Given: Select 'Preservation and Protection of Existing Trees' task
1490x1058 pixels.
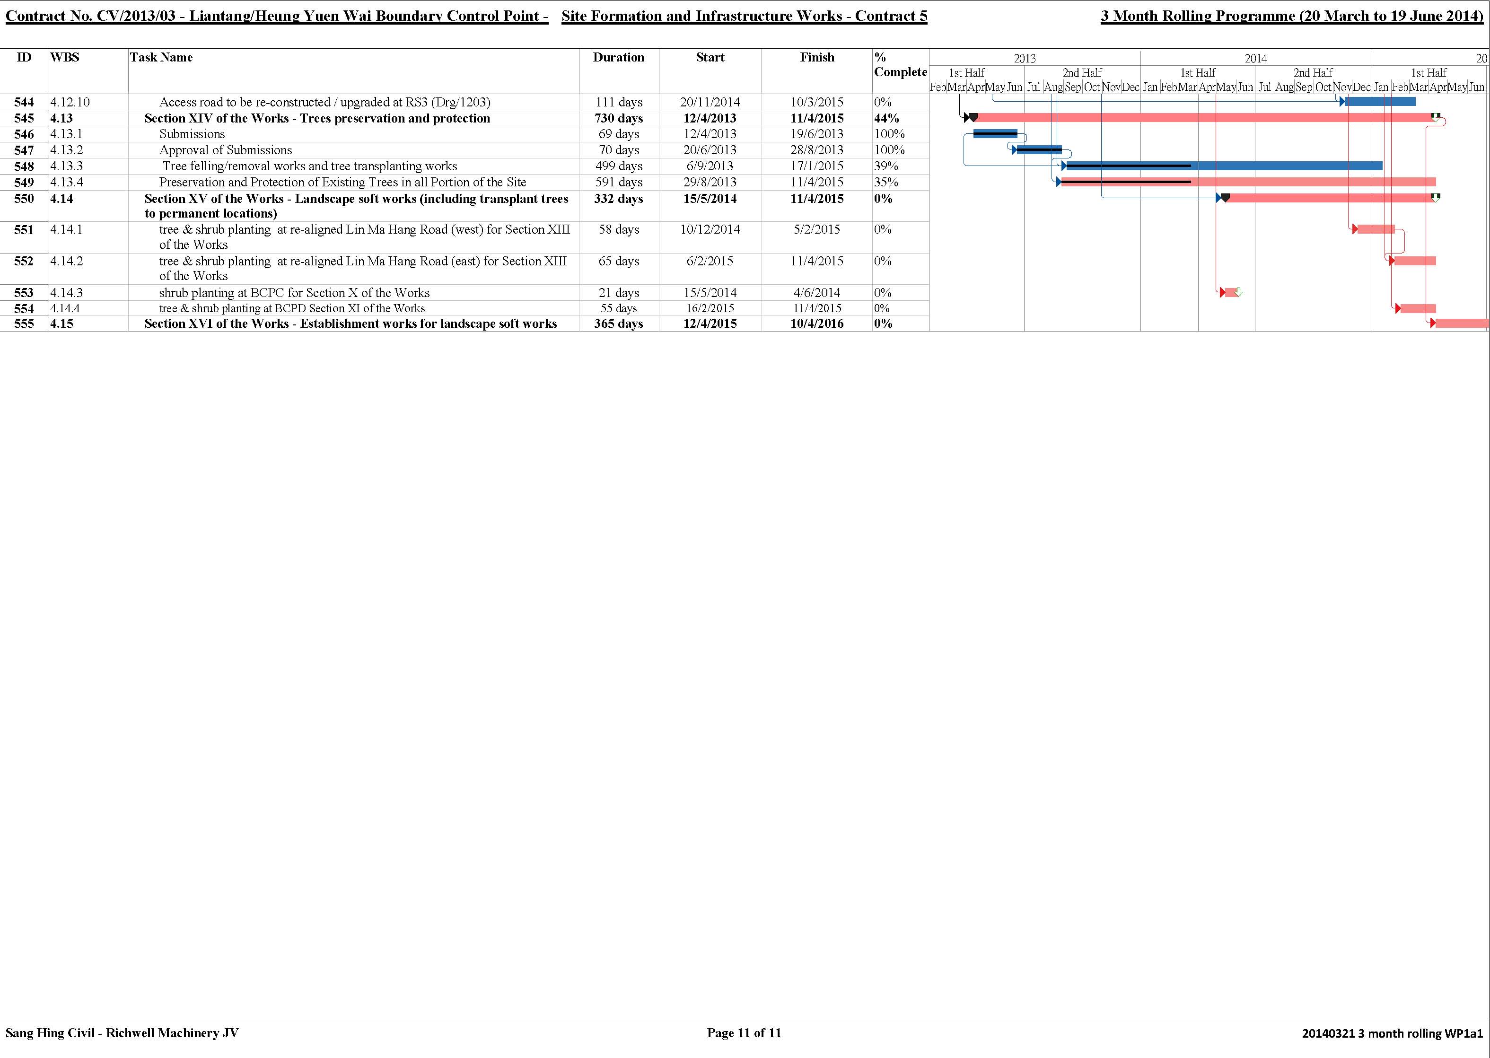Looking at the screenshot, I should click(x=342, y=182).
